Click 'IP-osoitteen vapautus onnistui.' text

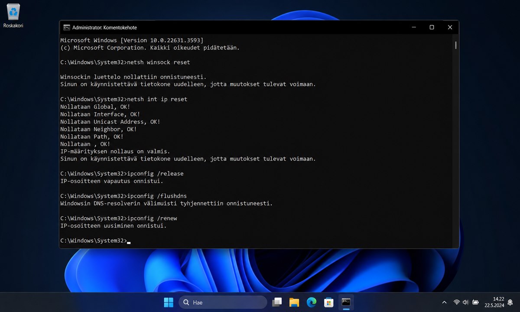click(112, 181)
